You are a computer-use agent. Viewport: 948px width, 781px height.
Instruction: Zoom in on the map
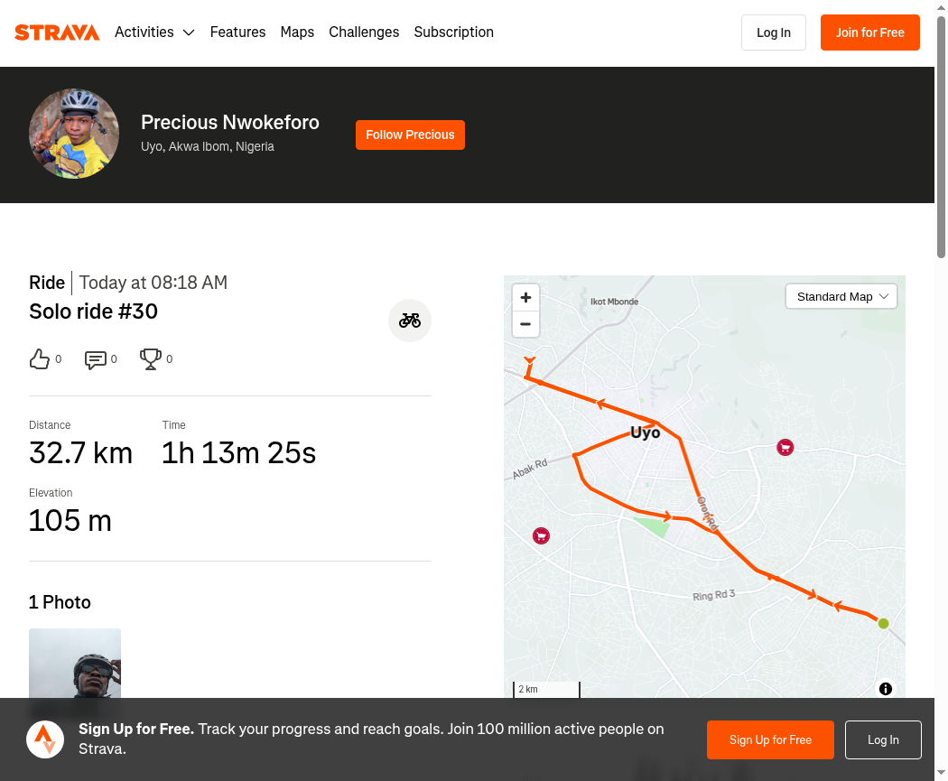525,297
